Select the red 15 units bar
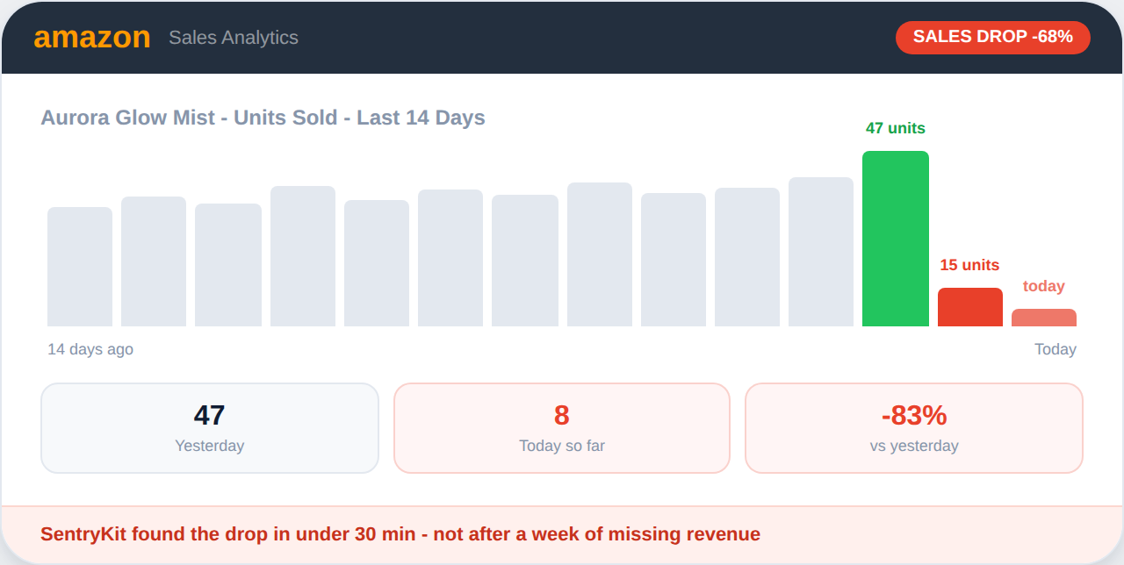 pos(969,307)
